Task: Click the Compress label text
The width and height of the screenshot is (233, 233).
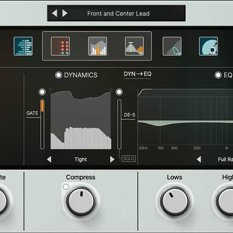Action: tap(80, 177)
